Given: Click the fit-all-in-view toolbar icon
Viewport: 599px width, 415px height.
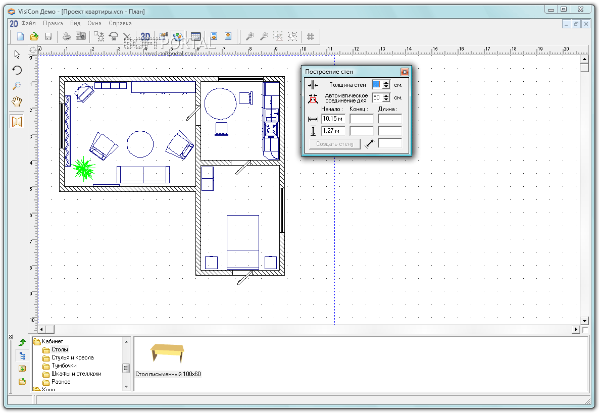Looking at the screenshot, I should coord(292,36).
